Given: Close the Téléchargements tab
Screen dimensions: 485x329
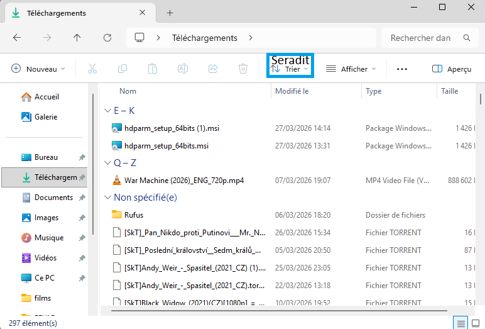Looking at the screenshot, I should point(142,13).
